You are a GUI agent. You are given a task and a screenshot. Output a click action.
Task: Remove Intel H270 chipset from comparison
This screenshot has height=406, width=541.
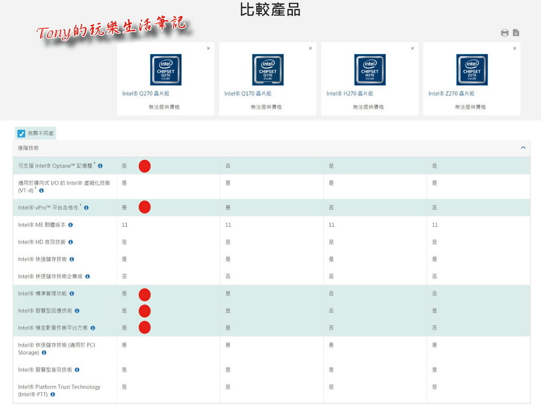click(x=412, y=48)
